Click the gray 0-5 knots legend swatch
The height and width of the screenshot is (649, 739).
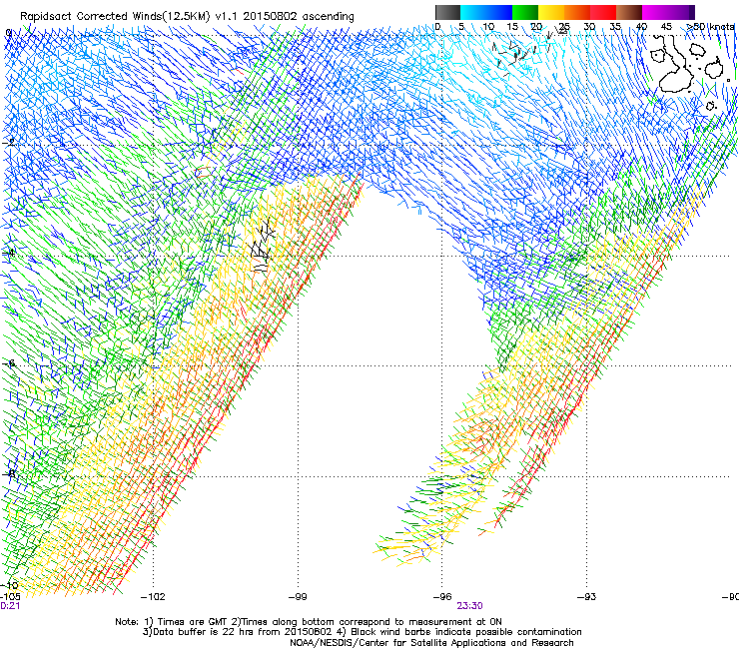(447, 12)
